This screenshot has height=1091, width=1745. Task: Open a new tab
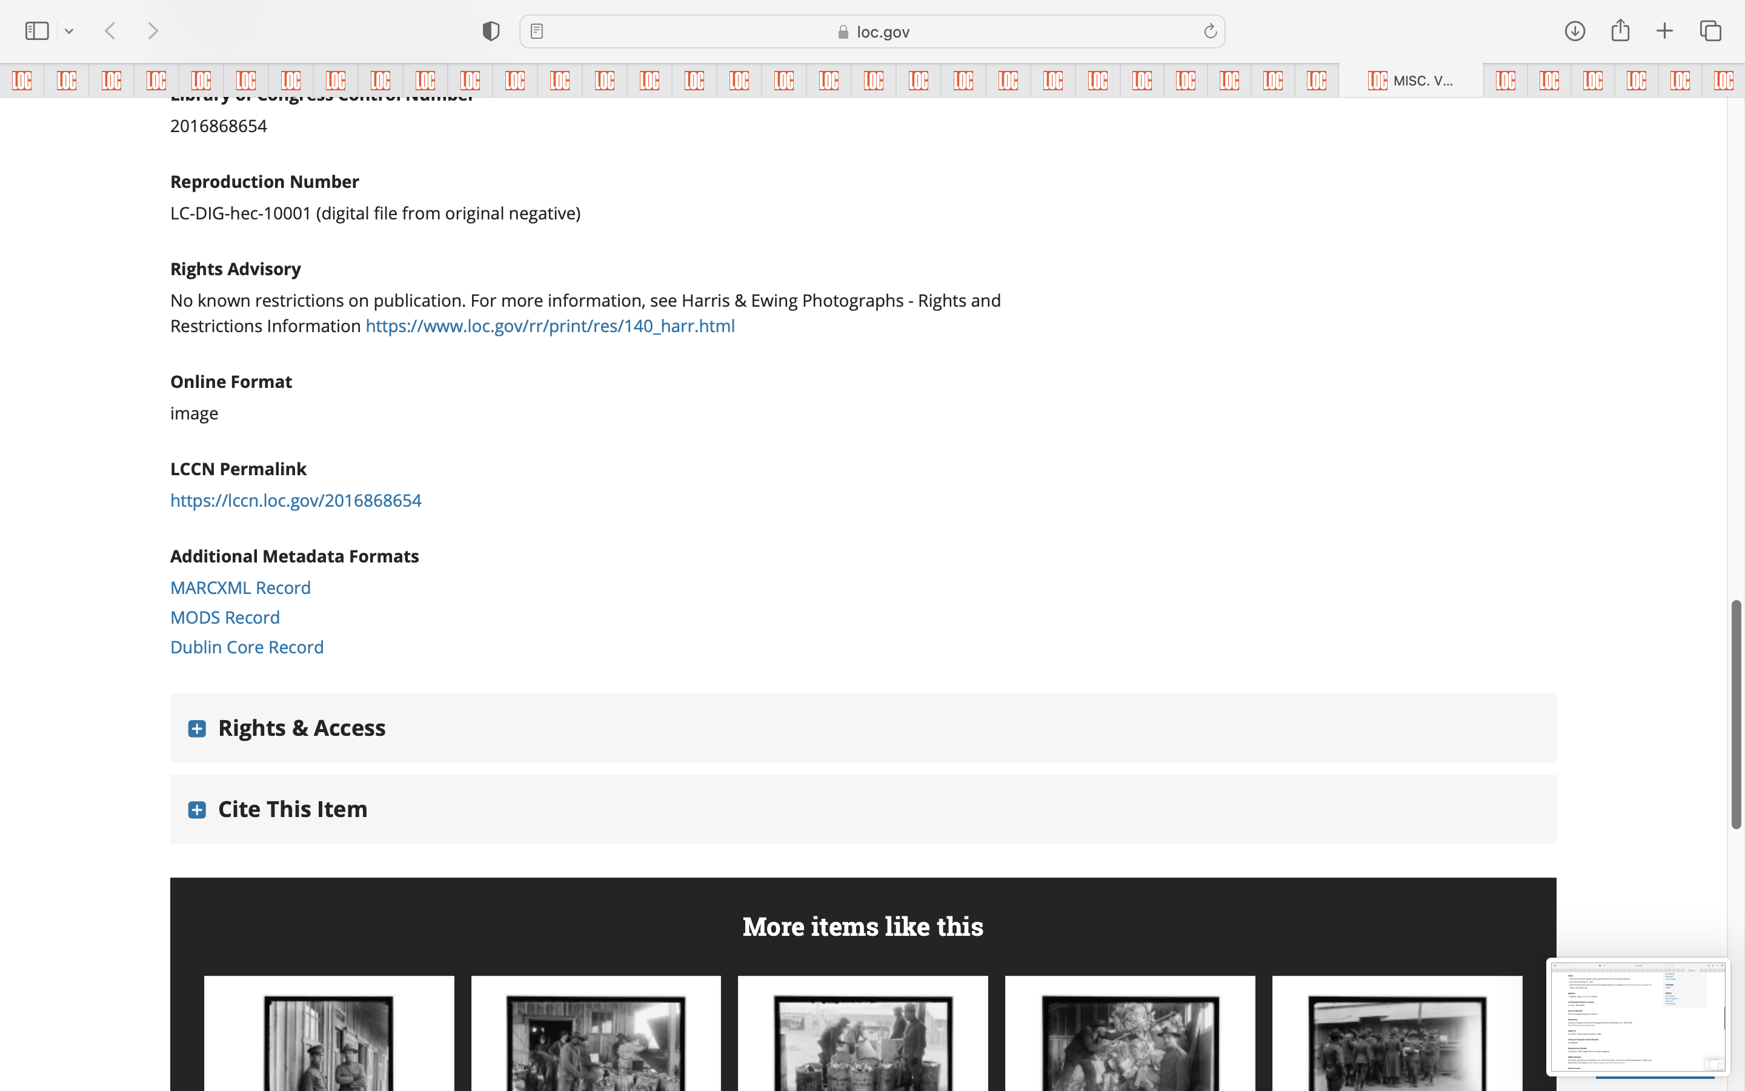[x=1664, y=31]
